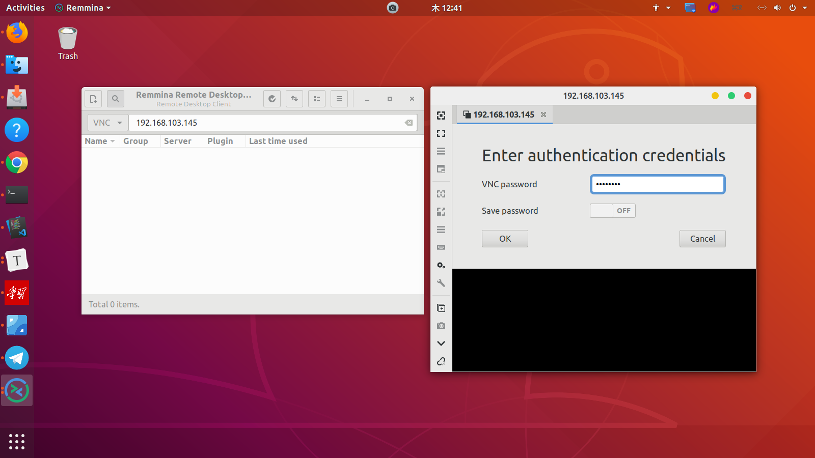The height and width of the screenshot is (458, 815).
Task: Open Telegram from the dock
Action: tap(17, 358)
